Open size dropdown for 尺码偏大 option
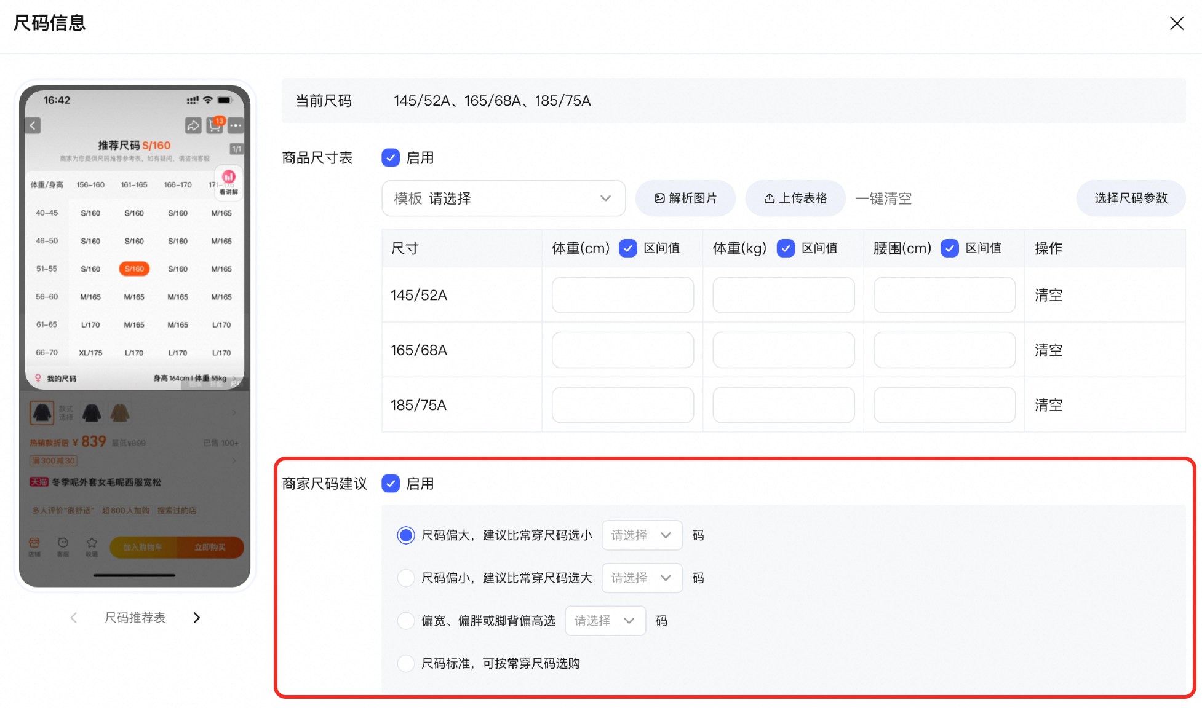This screenshot has width=1202, height=708. [x=642, y=535]
